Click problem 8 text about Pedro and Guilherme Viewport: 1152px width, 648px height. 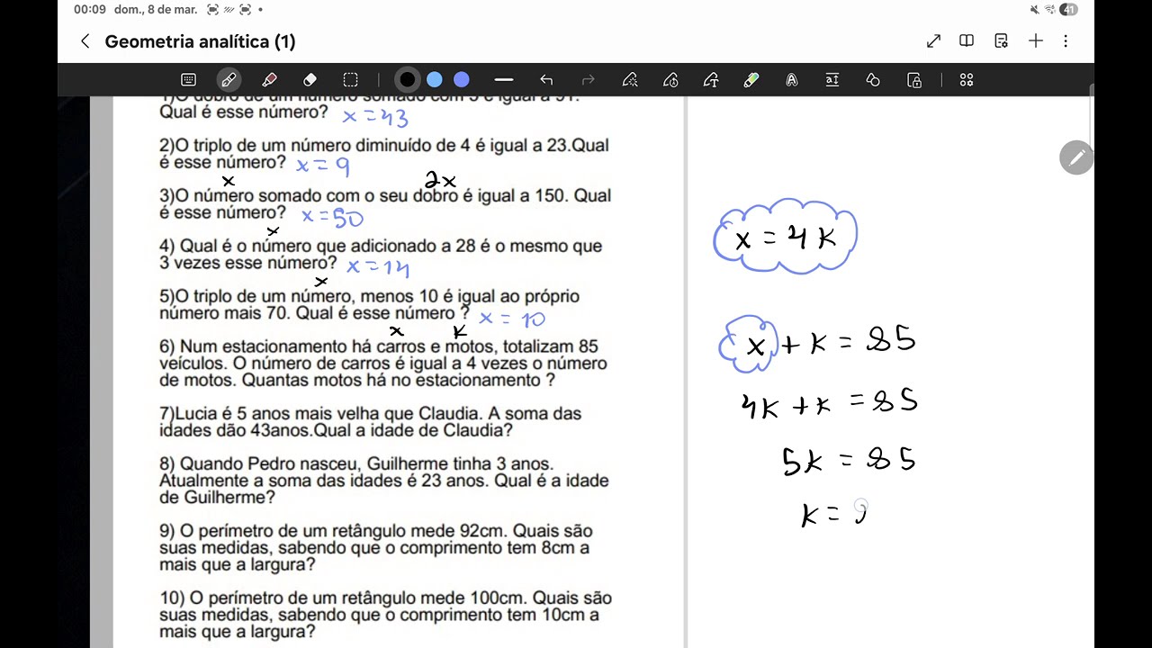pyautogui.click(x=384, y=481)
